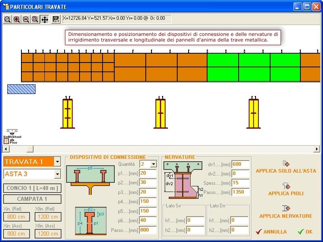Click the zoom out magnifier icon
The image size is (323, 242).
click(x=26, y=19)
